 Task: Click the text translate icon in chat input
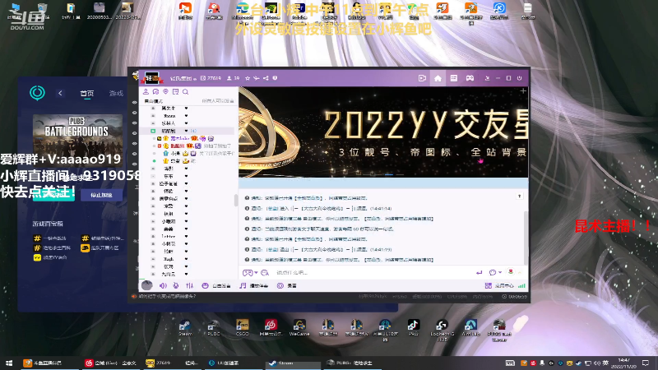pyautogui.click(x=265, y=273)
